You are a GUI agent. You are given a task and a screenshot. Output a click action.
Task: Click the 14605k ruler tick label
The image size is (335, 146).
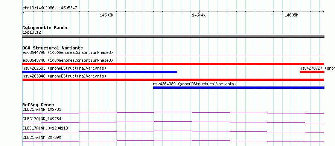click(x=291, y=15)
